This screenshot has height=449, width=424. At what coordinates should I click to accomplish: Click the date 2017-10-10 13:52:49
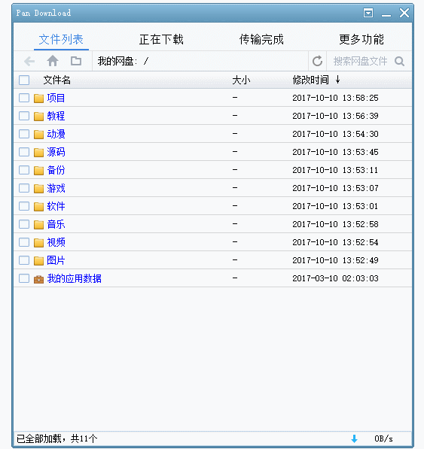(x=335, y=260)
